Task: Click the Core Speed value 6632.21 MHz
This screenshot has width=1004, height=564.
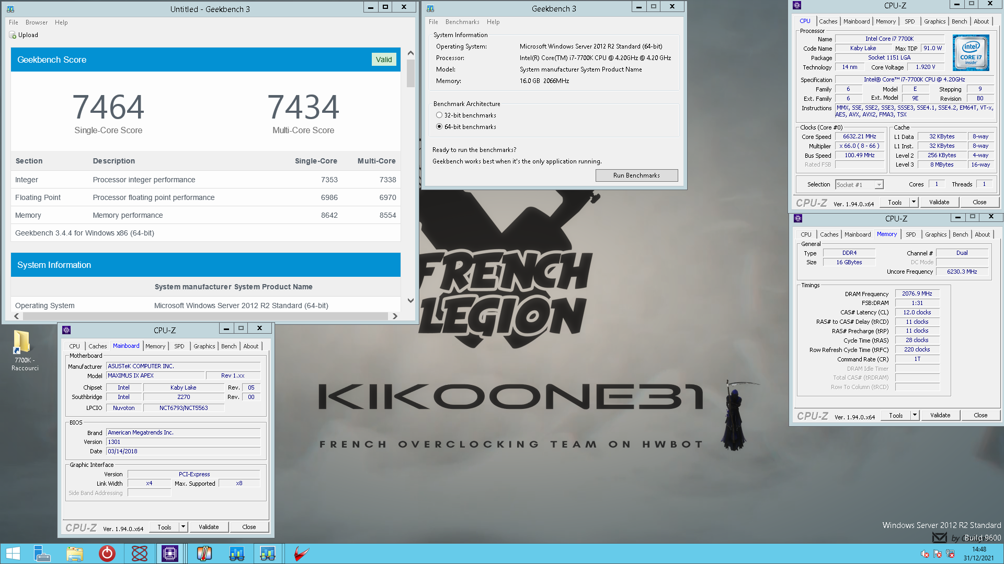Action: [859, 136]
